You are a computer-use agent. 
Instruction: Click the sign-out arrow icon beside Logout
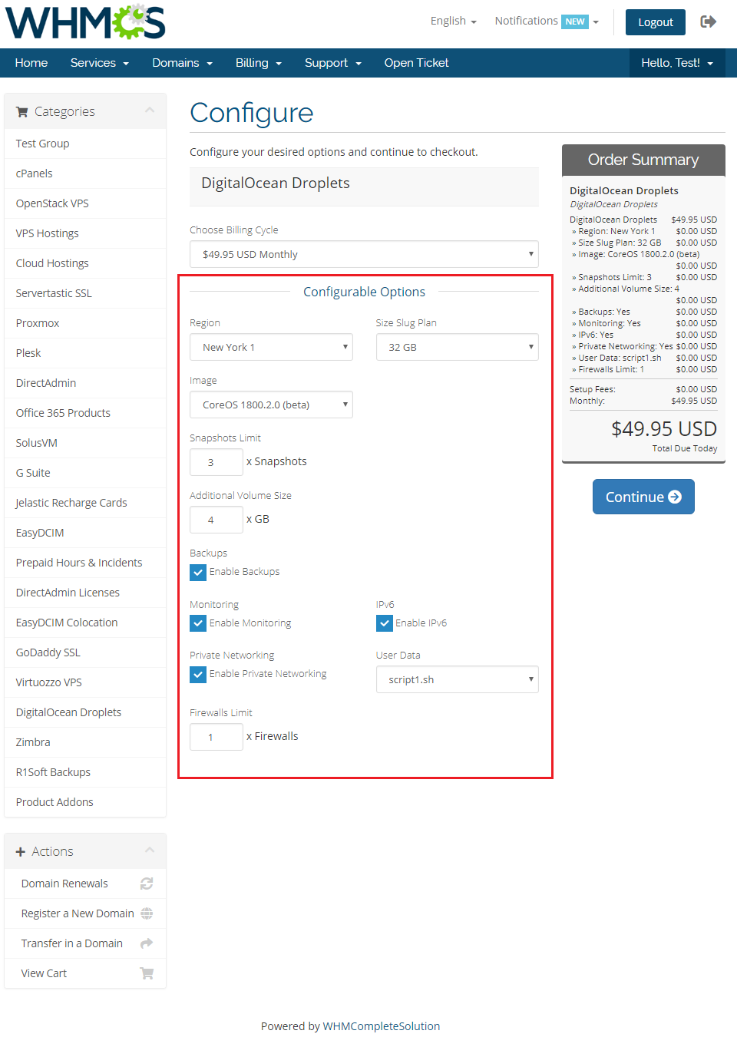click(708, 21)
